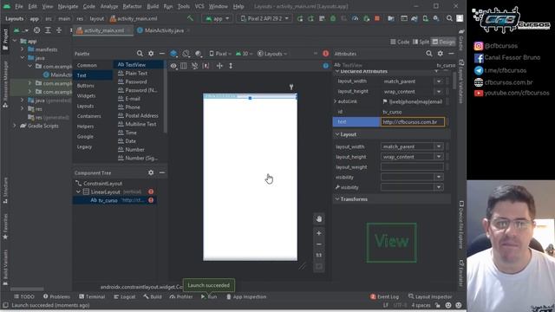Image resolution: width=555 pixels, height=312 pixels.
Task: Click the vertical expand arrows icon
Action: [231, 66]
